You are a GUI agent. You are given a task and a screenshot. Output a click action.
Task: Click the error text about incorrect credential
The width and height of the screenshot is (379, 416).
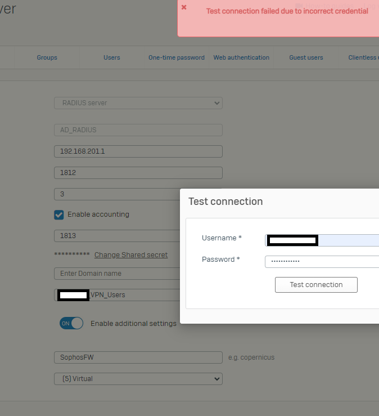coord(287,11)
